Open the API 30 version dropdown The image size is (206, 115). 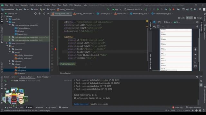[177, 22]
